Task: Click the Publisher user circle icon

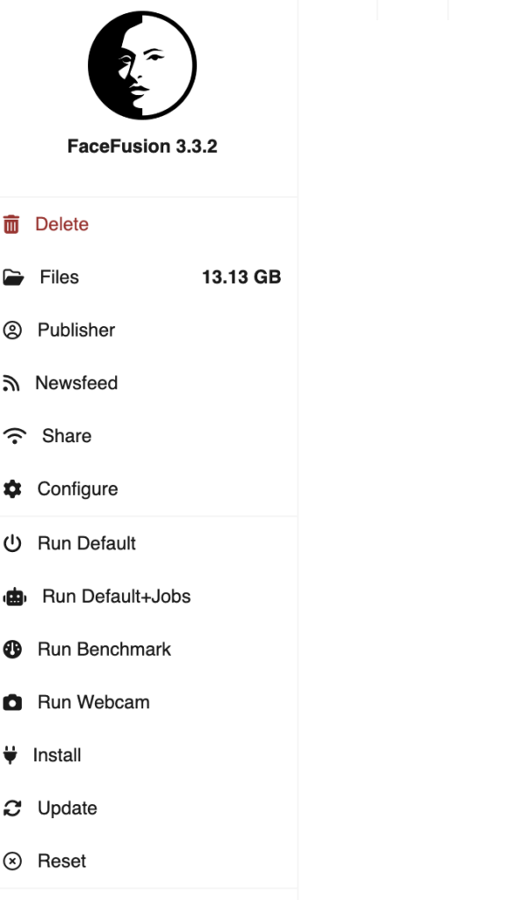Action: pos(12,330)
